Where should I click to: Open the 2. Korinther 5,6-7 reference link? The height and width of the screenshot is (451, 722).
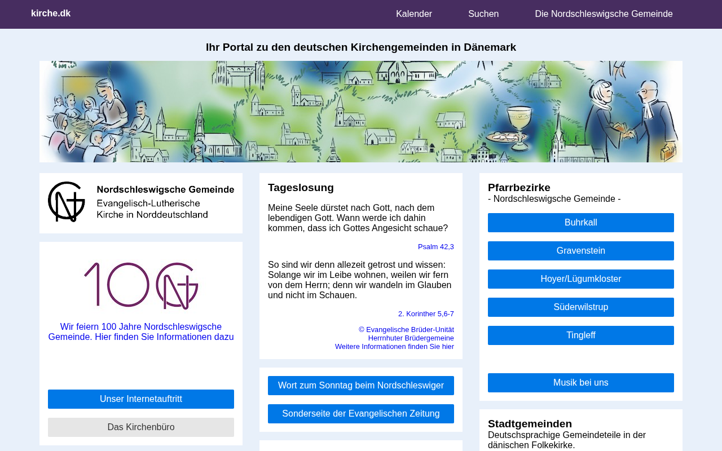pos(426,314)
